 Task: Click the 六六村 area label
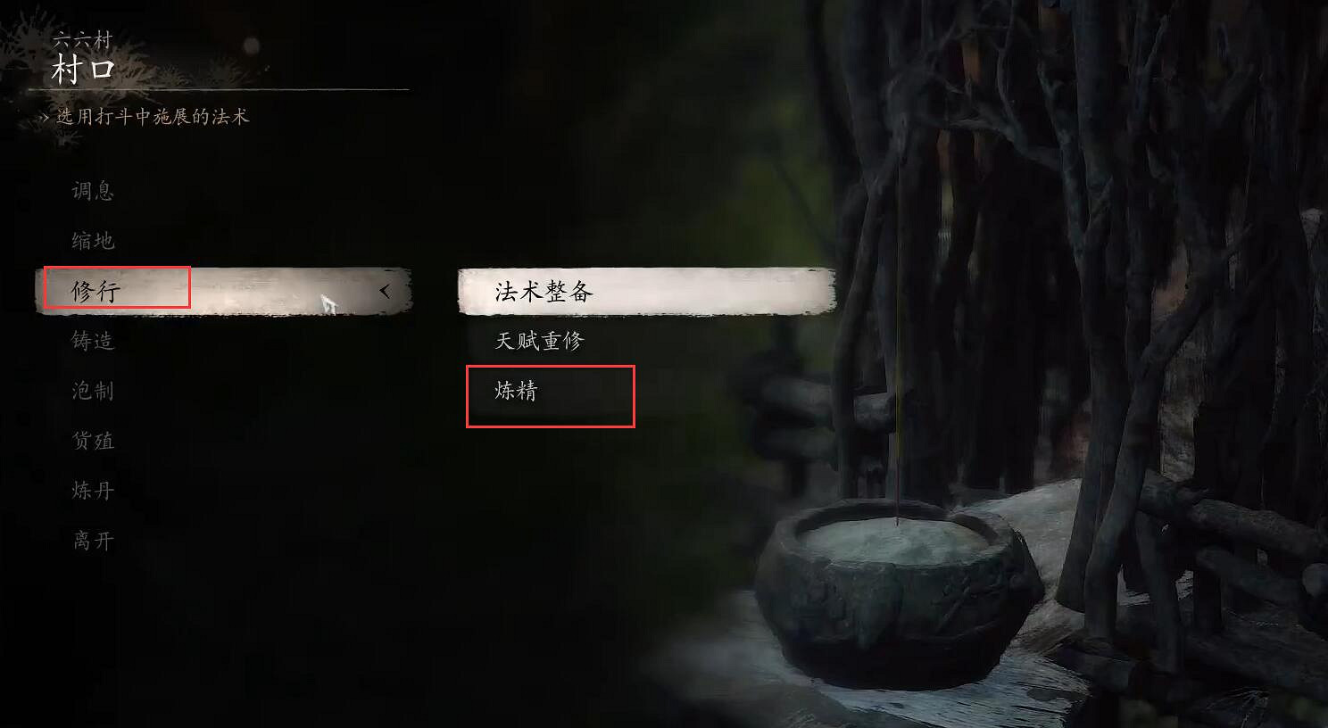pyautogui.click(x=82, y=40)
